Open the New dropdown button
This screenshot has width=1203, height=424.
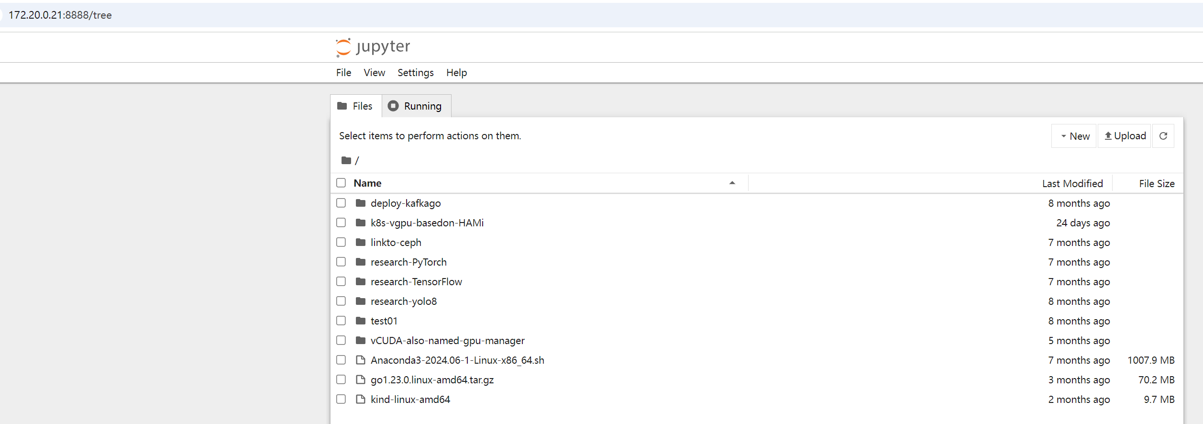[1074, 136]
